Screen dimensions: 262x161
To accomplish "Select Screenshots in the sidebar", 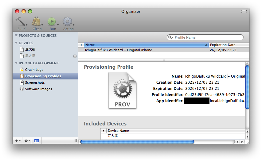I will 35,82.
